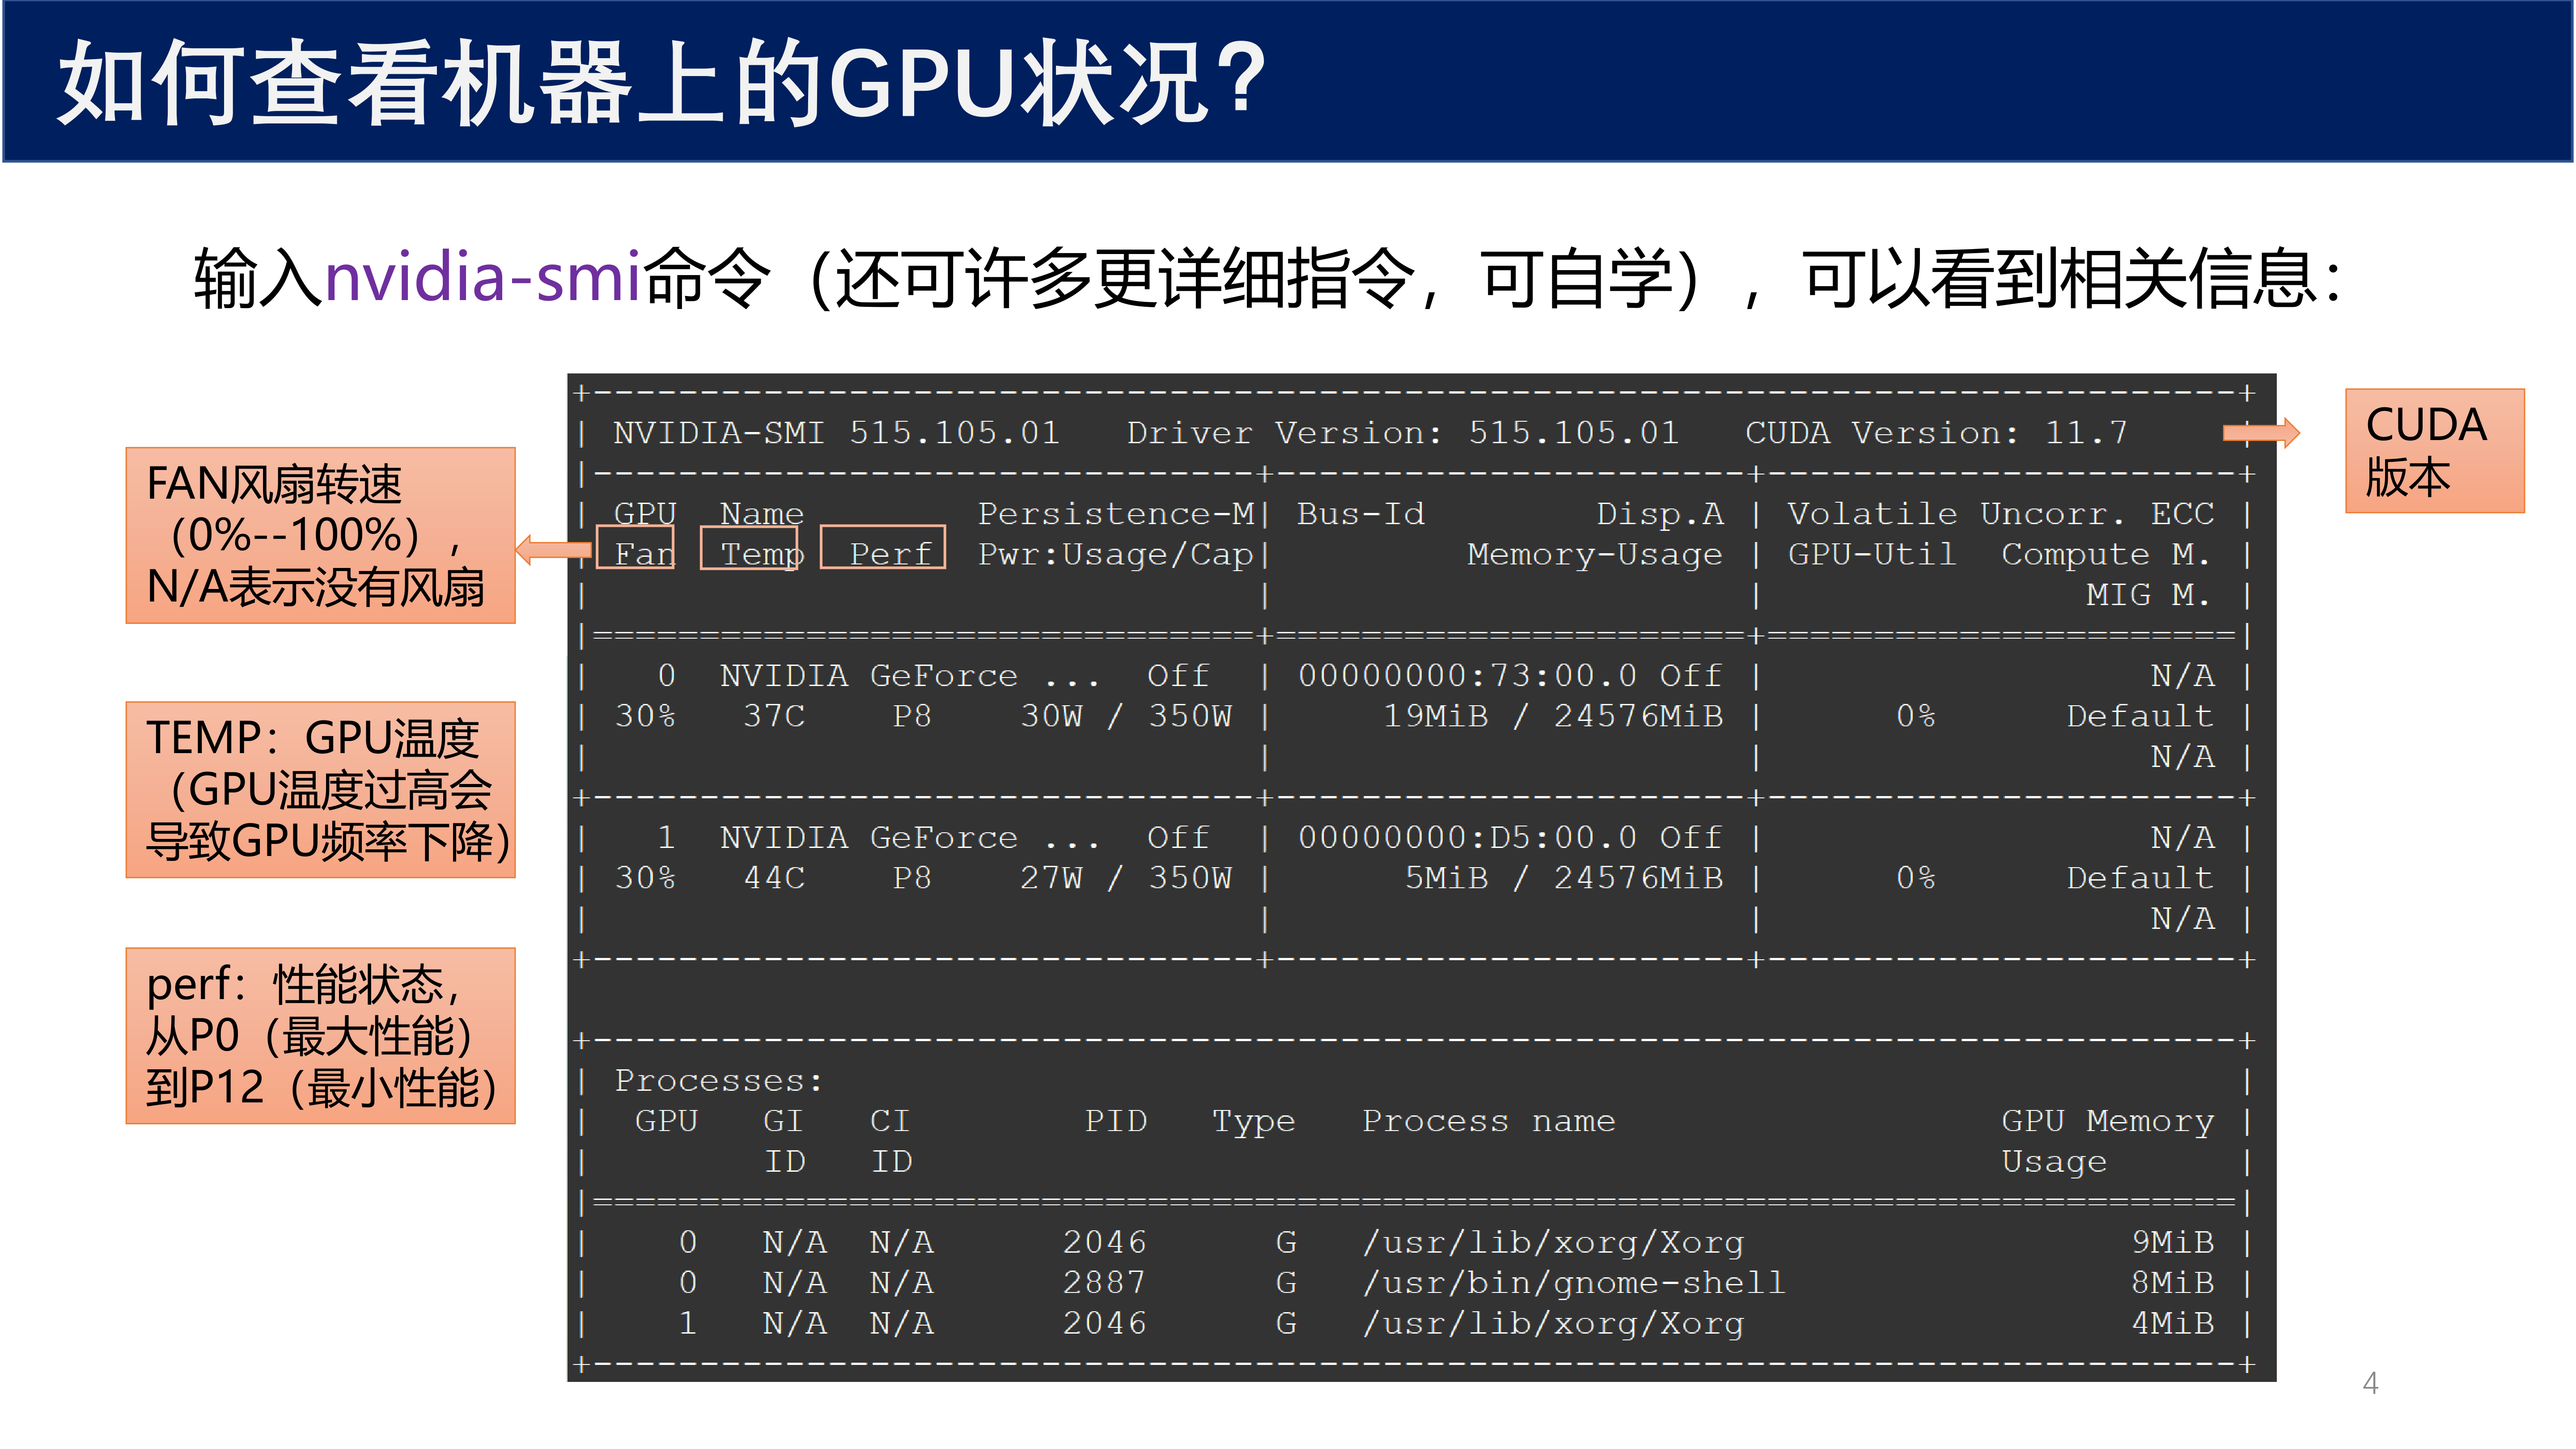Click power value '30W / 350W'
This screenshot has height=1449, width=2576.
tap(1126, 716)
